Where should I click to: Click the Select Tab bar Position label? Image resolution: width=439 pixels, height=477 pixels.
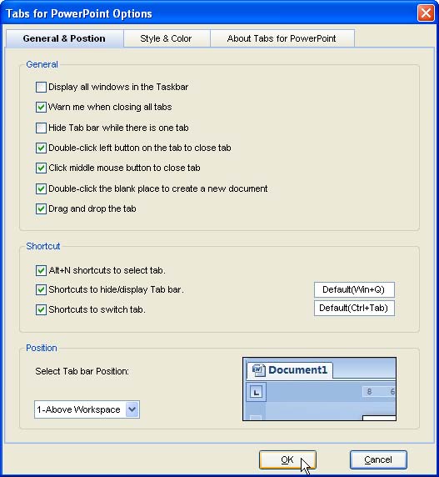pyautogui.click(x=82, y=371)
